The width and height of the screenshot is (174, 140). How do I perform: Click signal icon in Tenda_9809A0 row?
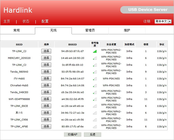tap(95, 72)
